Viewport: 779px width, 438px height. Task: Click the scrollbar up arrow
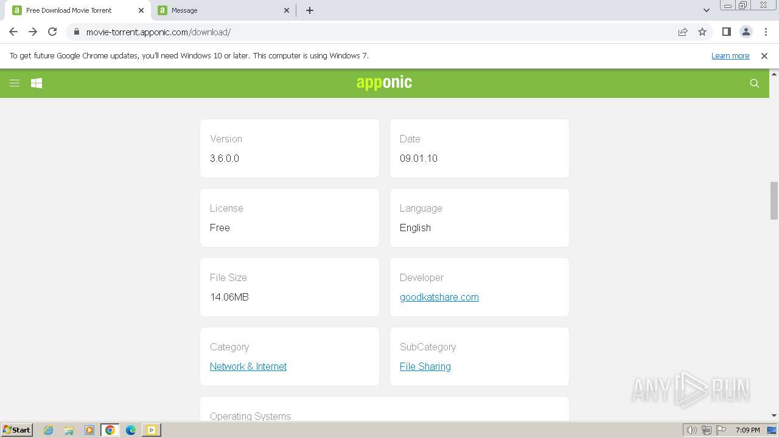[774, 74]
